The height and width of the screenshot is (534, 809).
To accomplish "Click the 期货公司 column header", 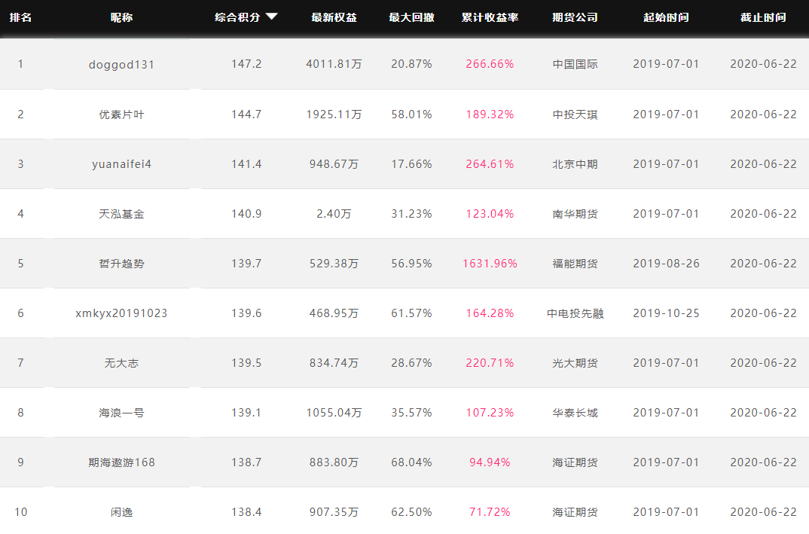I will [575, 17].
